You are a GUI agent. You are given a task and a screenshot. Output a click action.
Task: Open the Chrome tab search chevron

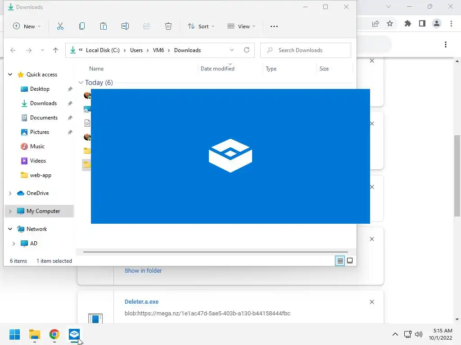point(389,6)
